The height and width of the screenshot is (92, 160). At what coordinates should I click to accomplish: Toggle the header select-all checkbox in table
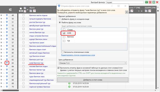point(21,8)
